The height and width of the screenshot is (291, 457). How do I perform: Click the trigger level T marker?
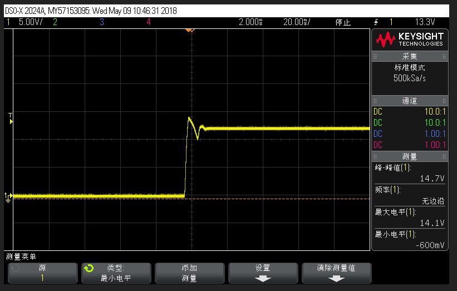[11, 119]
